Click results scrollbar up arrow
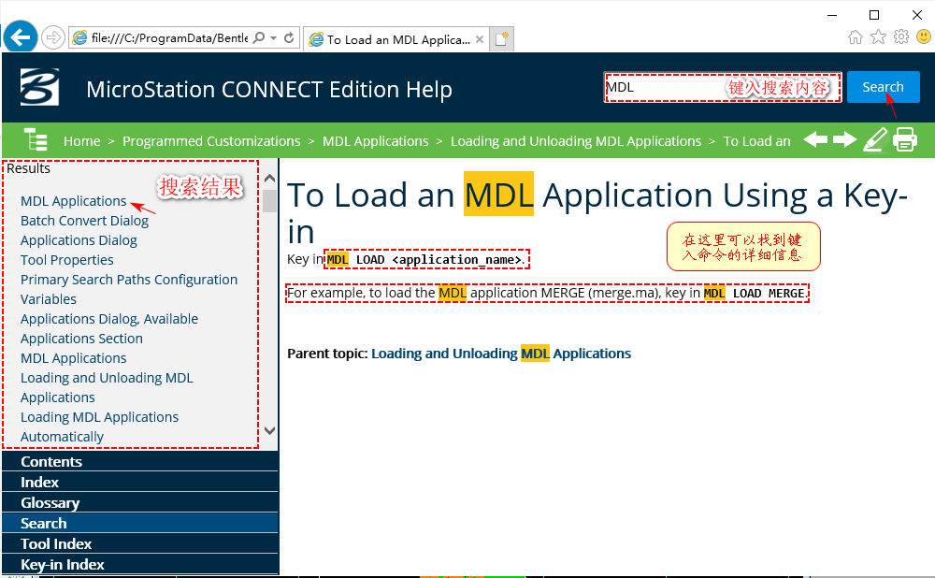Viewport: 935px width, 578px height. [269, 179]
